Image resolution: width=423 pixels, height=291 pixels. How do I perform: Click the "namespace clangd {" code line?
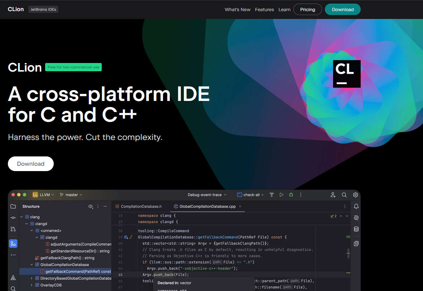point(158,222)
